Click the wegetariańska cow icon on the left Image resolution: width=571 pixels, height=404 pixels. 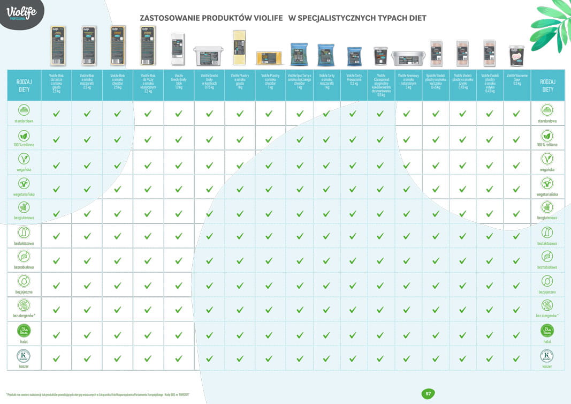(24, 183)
